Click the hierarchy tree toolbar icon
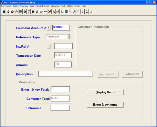The width and height of the screenshot is (157, 127). click(37, 12)
